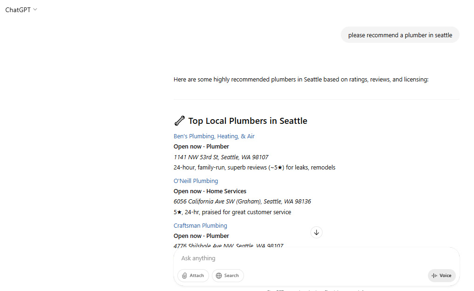Image resolution: width=474 pixels, height=291 pixels.
Task: Start Voice mode
Action: point(442,275)
